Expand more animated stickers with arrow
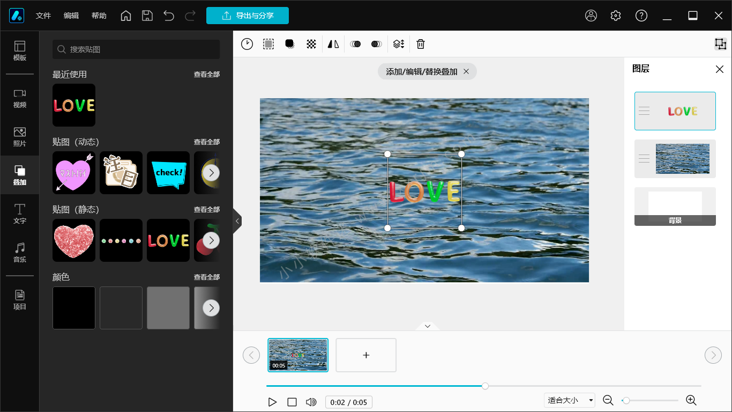The height and width of the screenshot is (412, 732). (211, 173)
